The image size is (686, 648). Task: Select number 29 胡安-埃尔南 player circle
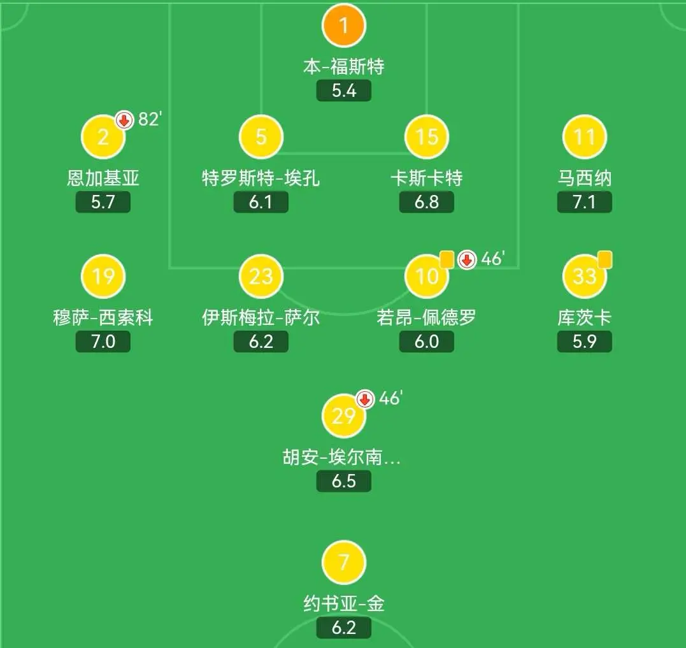click(343, 415)
